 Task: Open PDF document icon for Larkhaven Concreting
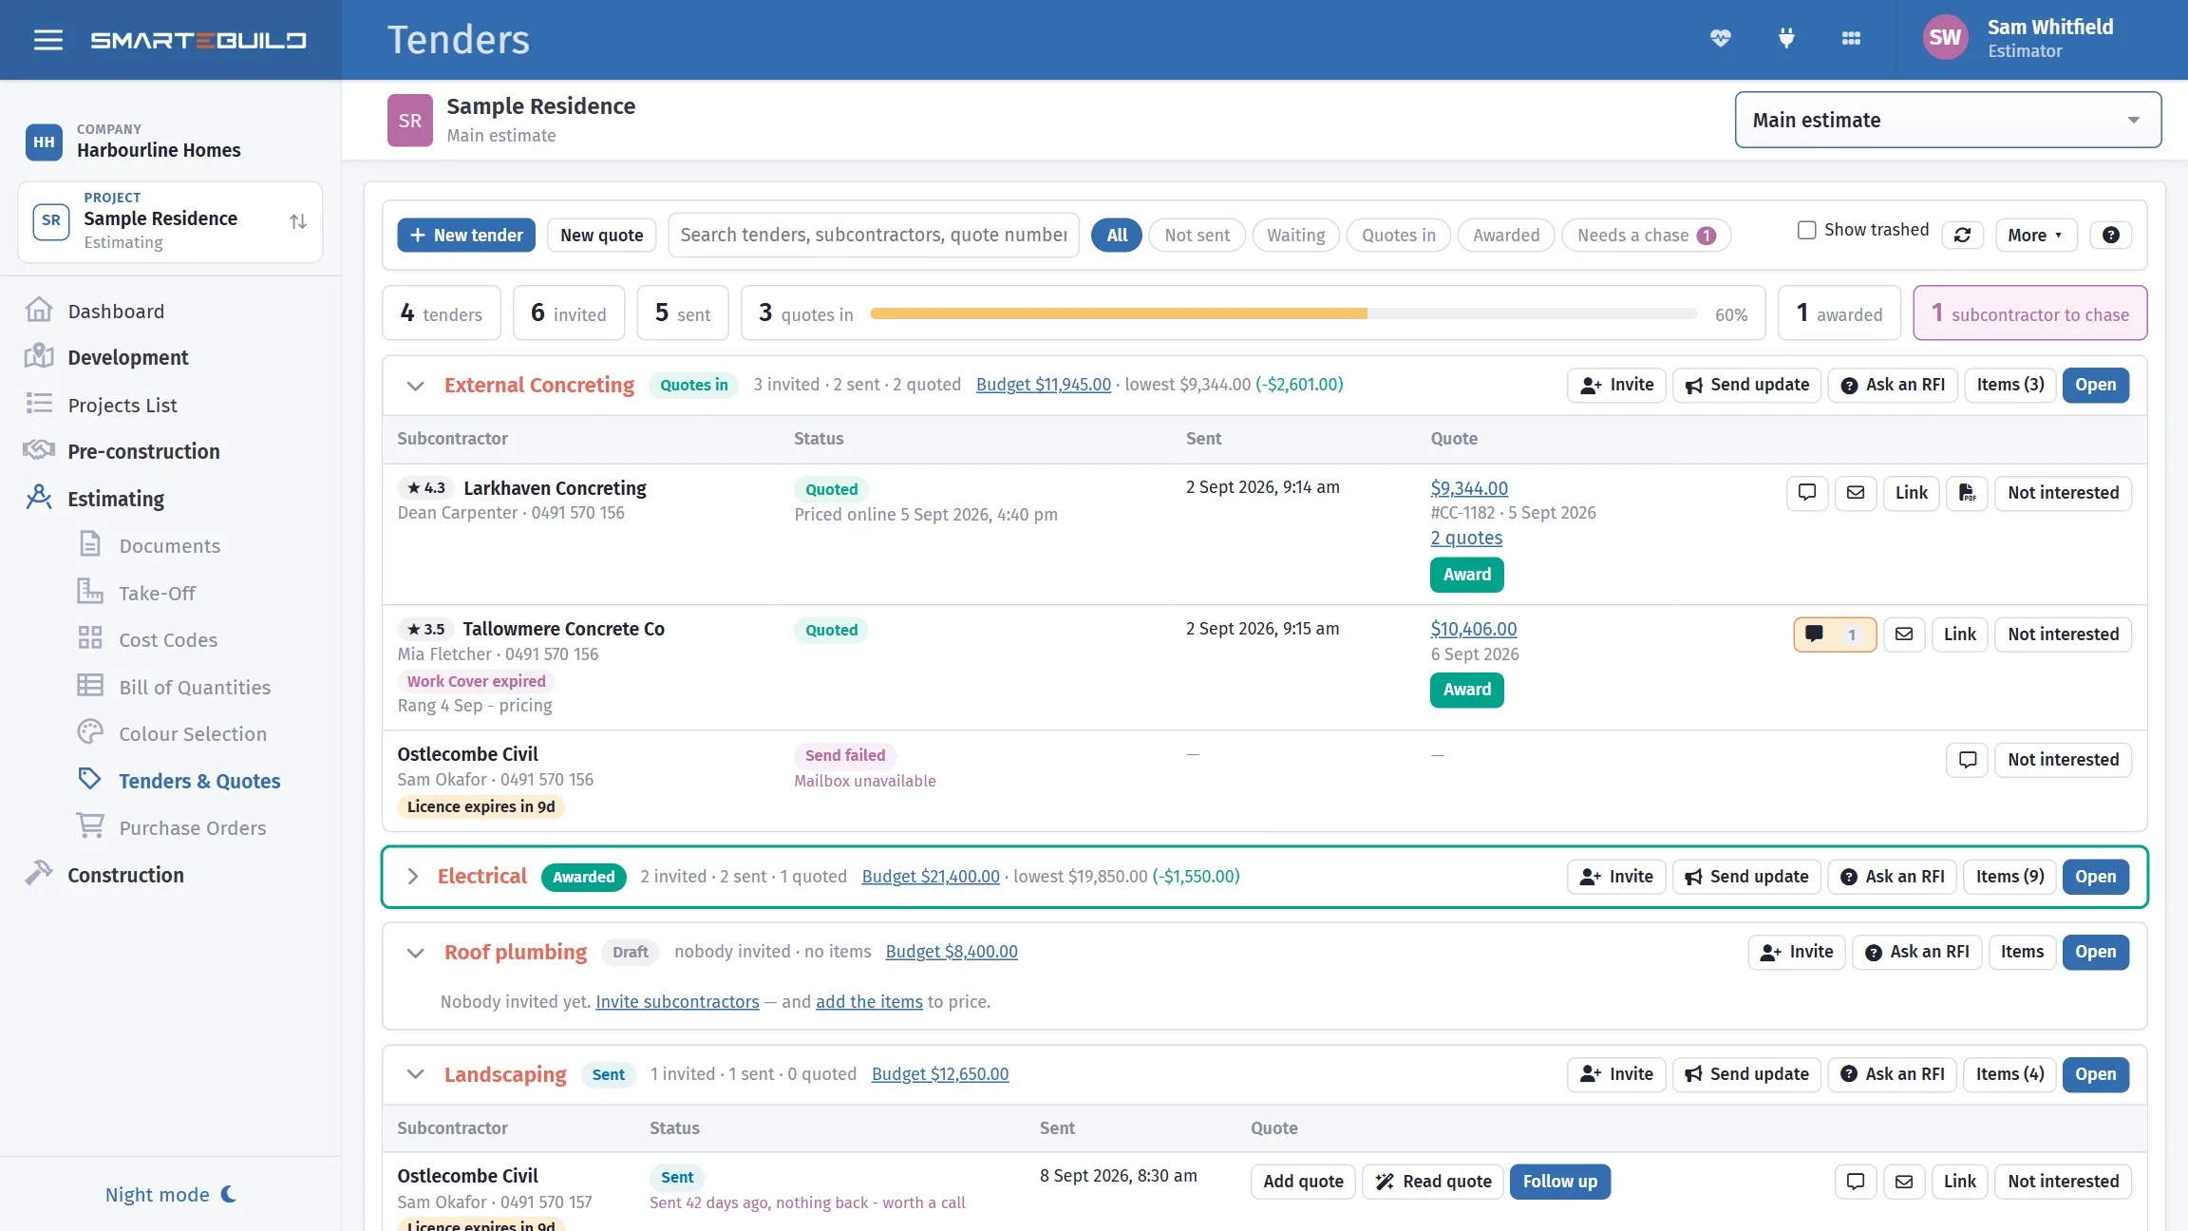click(x=1967, y=493)
